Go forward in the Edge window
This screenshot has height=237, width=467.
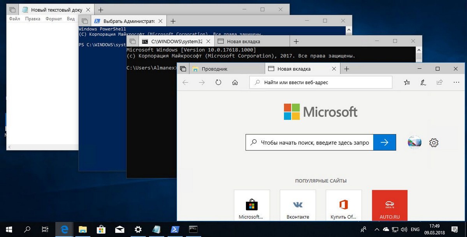[202, 82]
